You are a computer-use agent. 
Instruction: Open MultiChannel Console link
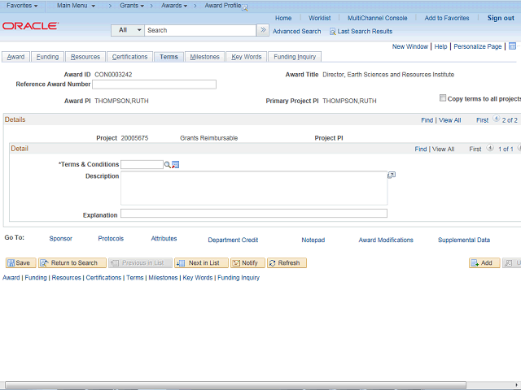[377, 18]
